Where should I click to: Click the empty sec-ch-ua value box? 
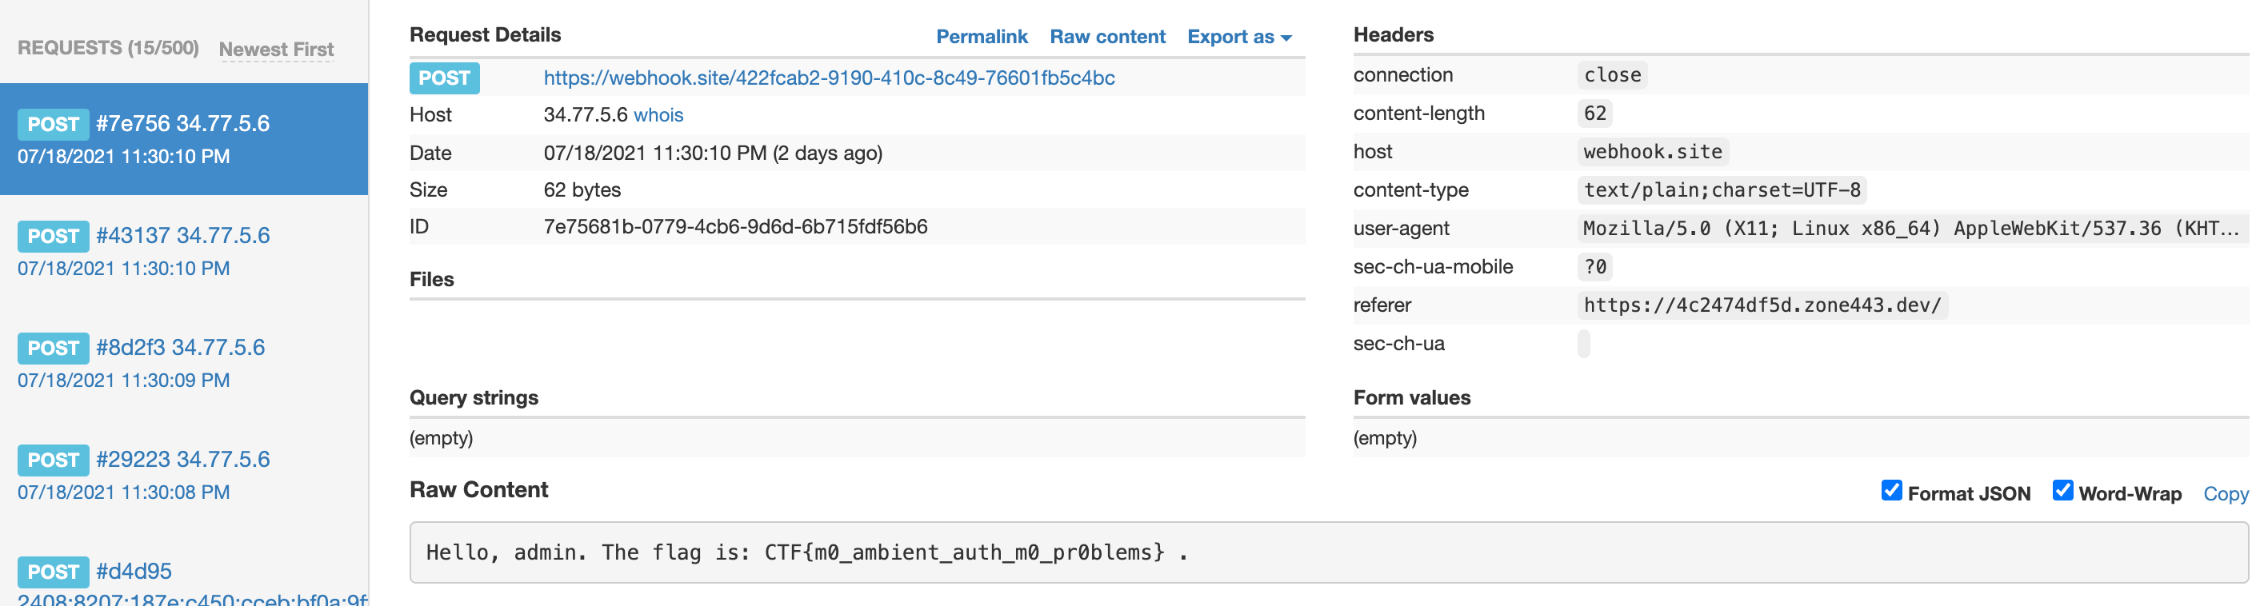(x=1583, y=344)
